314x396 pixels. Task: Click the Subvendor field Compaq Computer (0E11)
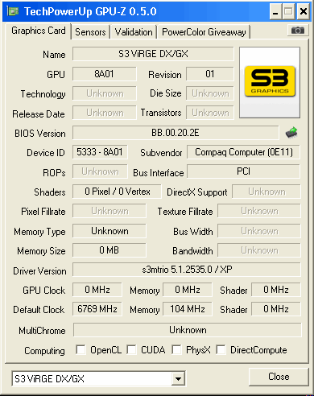point(243,152)
